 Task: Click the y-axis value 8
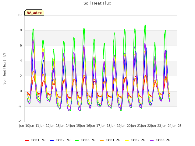(x=21, y=30)
